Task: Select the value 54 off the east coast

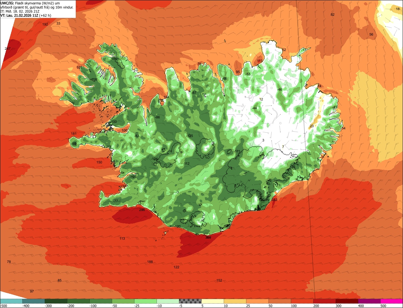Action: point(343,128)
